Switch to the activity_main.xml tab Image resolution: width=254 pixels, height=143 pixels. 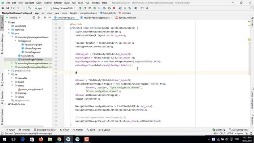tap(127, 17)
